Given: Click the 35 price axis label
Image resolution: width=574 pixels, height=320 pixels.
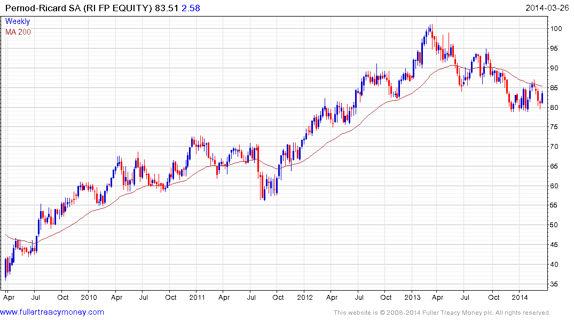Looking at the screenshot, I should tap(555, 284).
